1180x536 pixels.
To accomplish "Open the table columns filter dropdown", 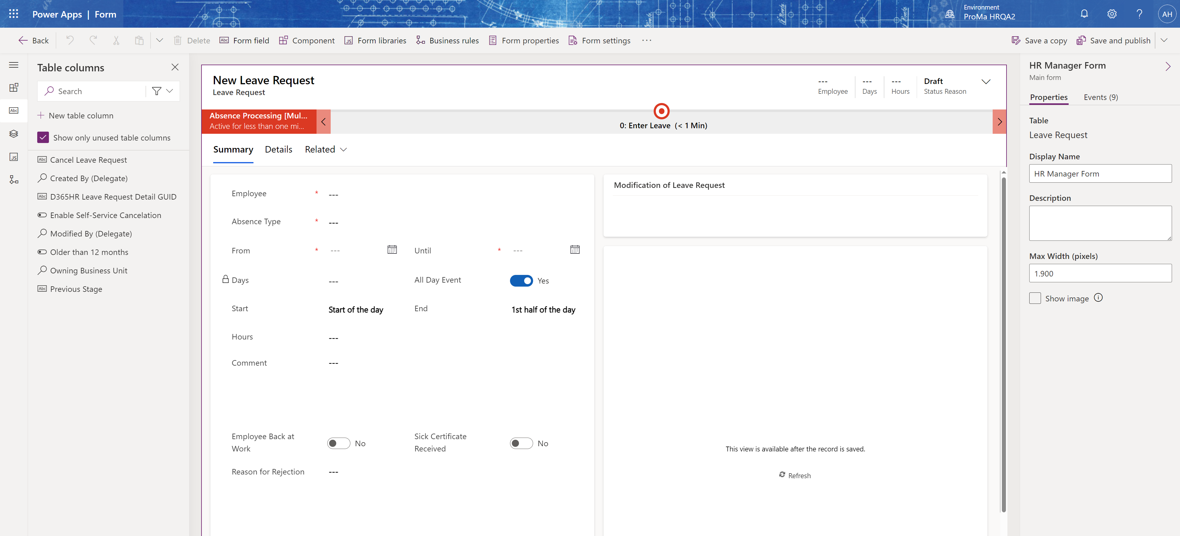I will tap(163, 91).
